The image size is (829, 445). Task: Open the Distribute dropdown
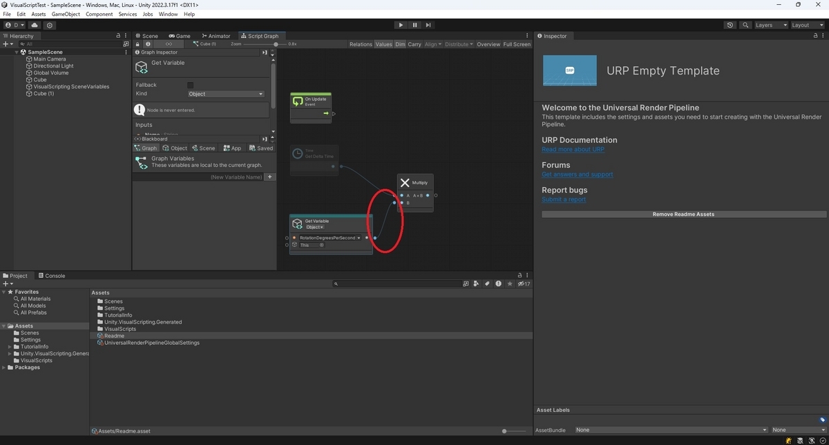point(459,44)
